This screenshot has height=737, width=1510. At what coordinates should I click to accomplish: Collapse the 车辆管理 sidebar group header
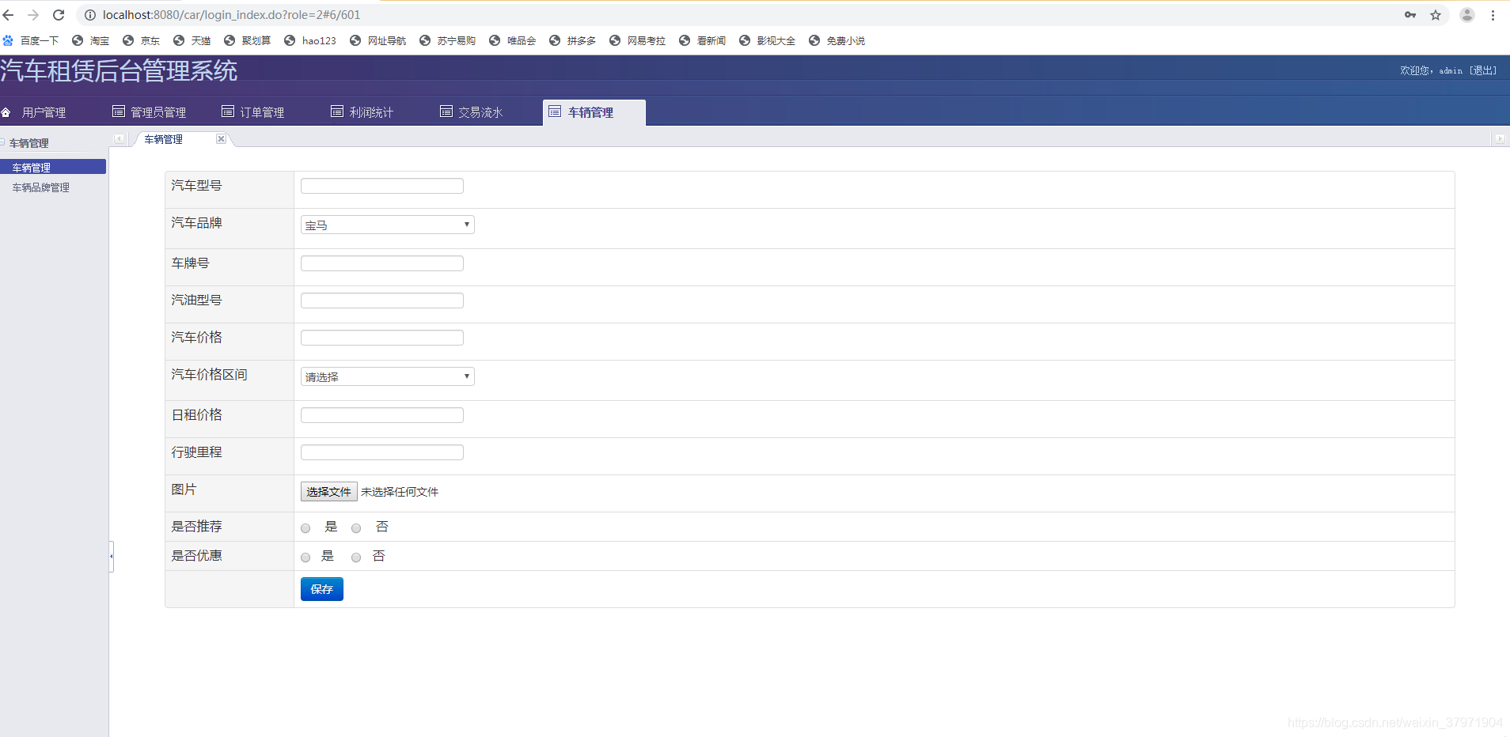[x=29, y=143]
